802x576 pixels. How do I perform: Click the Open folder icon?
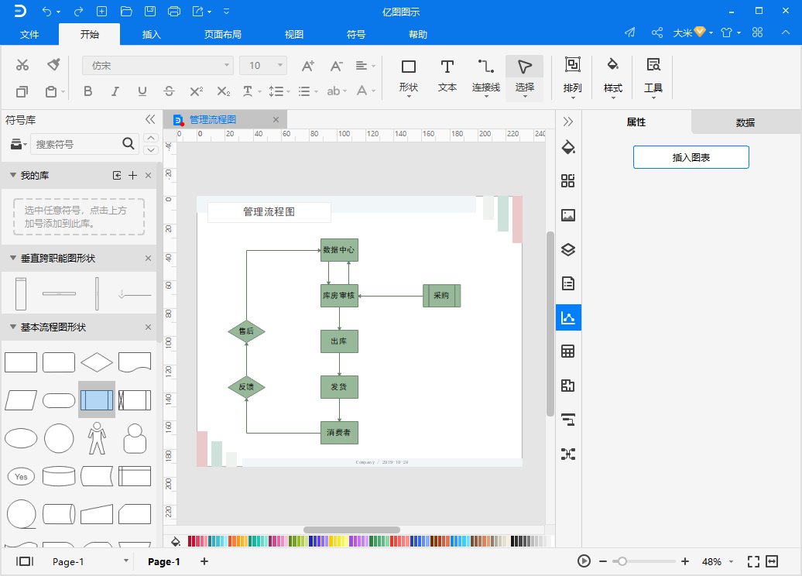(126, 12)
